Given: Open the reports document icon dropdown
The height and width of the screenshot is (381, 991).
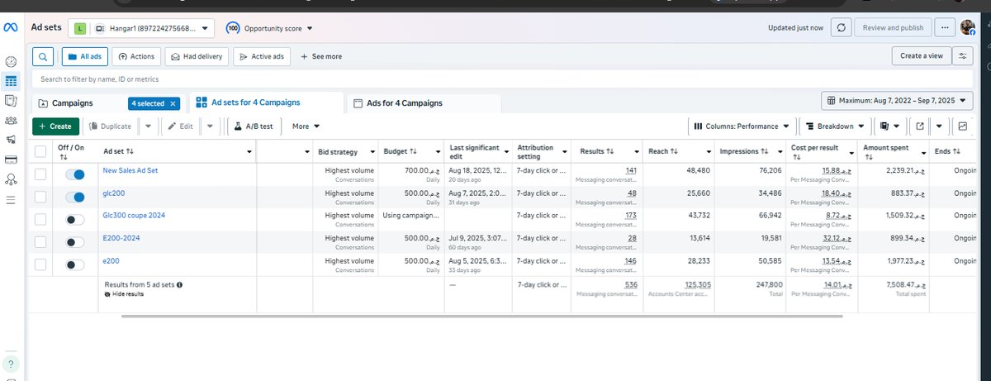Looking at the screenshot, I should [x=889, y=126].
